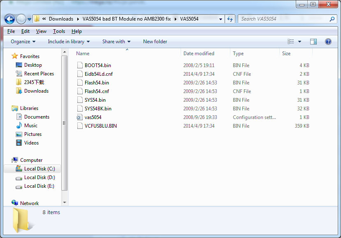Click the blue help question mark icon
This screenshot has height=238, width=341.
coord(328,41)
